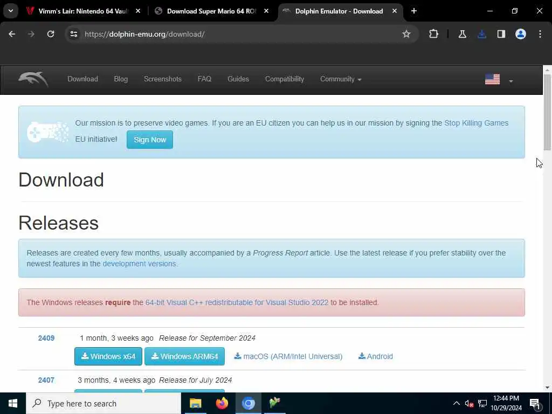
Task: Open the Compatibility nav item
Action: click(285, 79)
